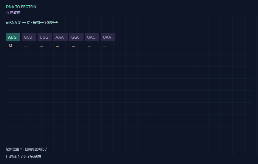Select the GCU codon cell

(x=29, y=37)
